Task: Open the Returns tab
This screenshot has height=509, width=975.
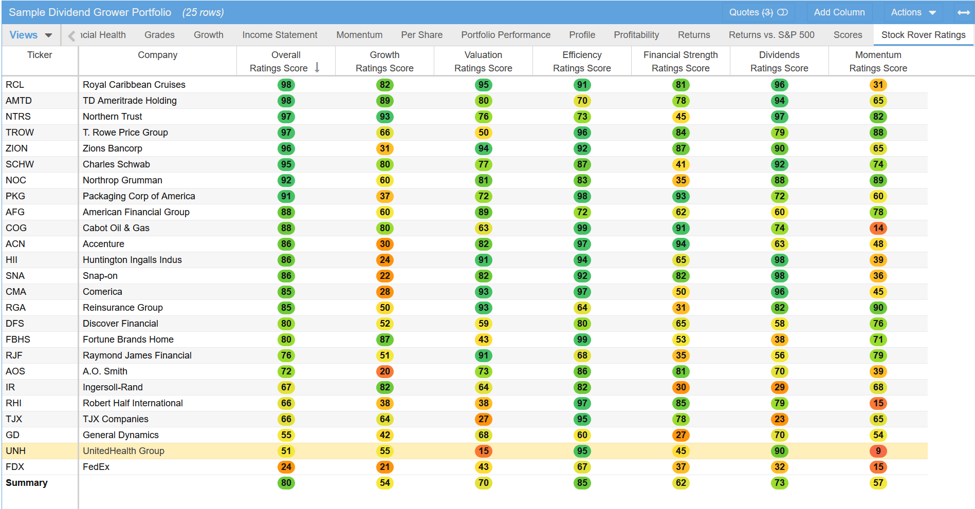Action: 694,35
